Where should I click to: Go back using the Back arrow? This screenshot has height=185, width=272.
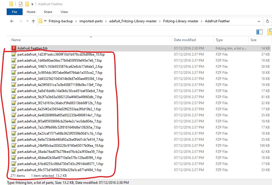click(x=12, y=21)
